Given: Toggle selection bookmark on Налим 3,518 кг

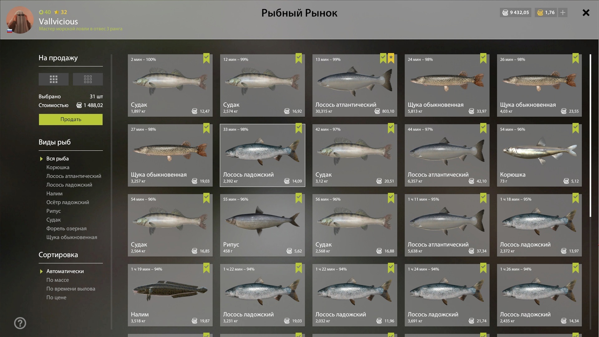Looking at the screenshot, I should click(206, 268).
